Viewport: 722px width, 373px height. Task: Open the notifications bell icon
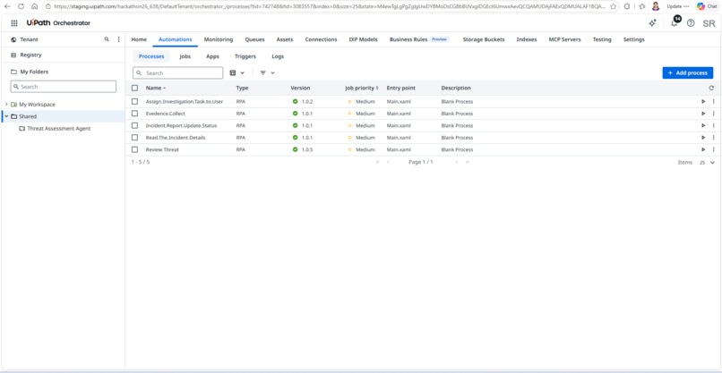pyautogui.click(x=675, y=23)
